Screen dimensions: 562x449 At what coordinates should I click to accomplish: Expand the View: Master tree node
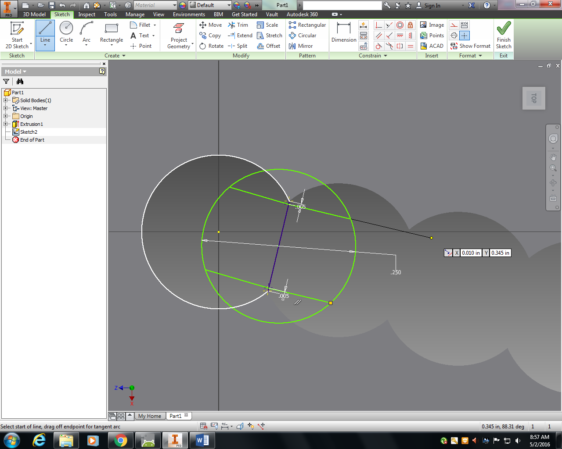6,108
